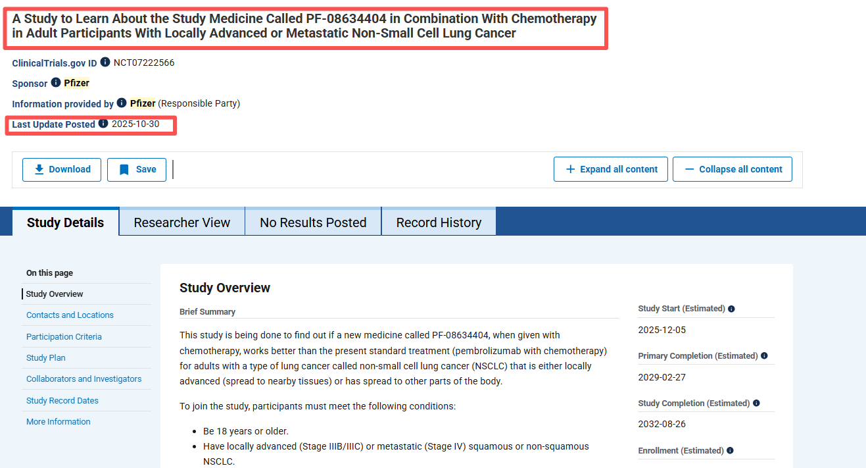
Task: Switch to the Researcher View tab
Action: pos(182,222)
